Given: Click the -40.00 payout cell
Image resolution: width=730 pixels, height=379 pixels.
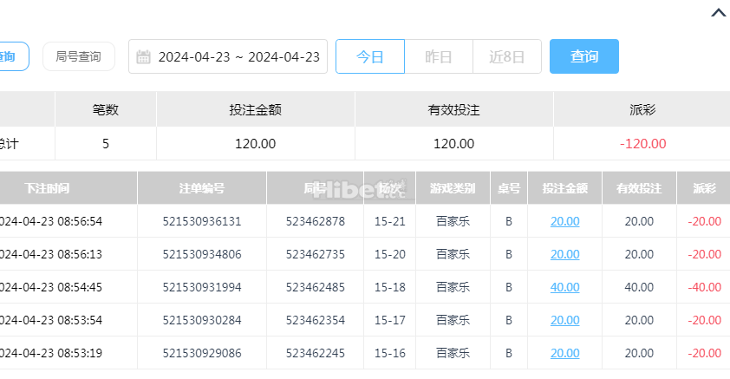Looking at the screenshot, I should point(704,287).
